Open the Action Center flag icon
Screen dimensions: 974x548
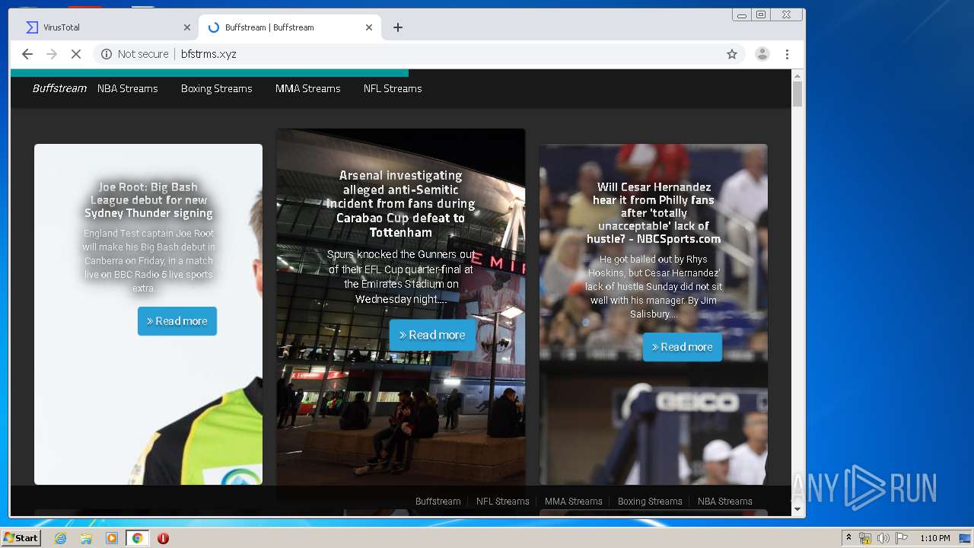coord(902,538)
